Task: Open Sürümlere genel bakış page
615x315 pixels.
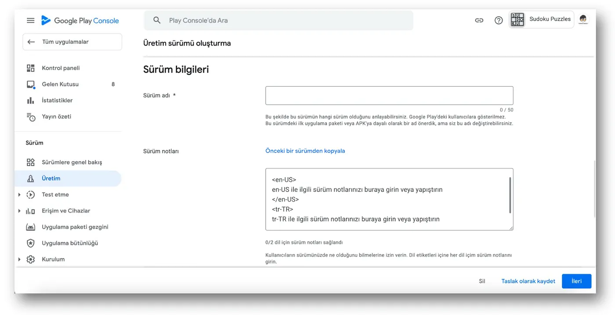Action: (72, 162)
